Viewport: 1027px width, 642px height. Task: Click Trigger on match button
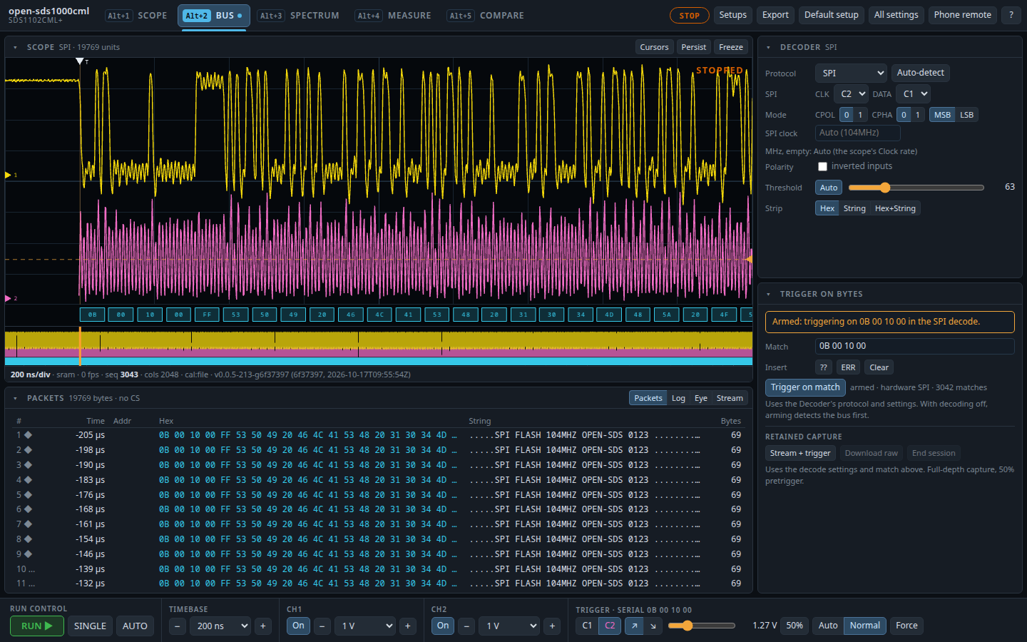805,387
